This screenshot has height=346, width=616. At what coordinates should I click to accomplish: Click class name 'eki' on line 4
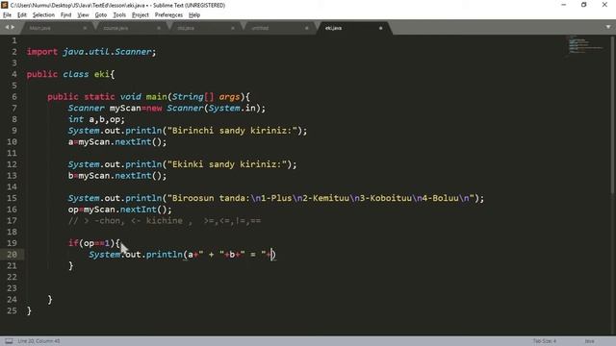pyautogui.click(x=102, y=74)
